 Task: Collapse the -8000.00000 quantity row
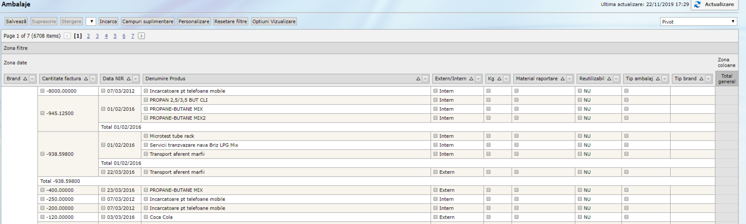pyautogui.click(x=42, y=91)
